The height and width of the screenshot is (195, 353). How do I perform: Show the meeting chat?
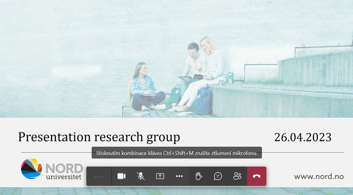click(218, 176)
